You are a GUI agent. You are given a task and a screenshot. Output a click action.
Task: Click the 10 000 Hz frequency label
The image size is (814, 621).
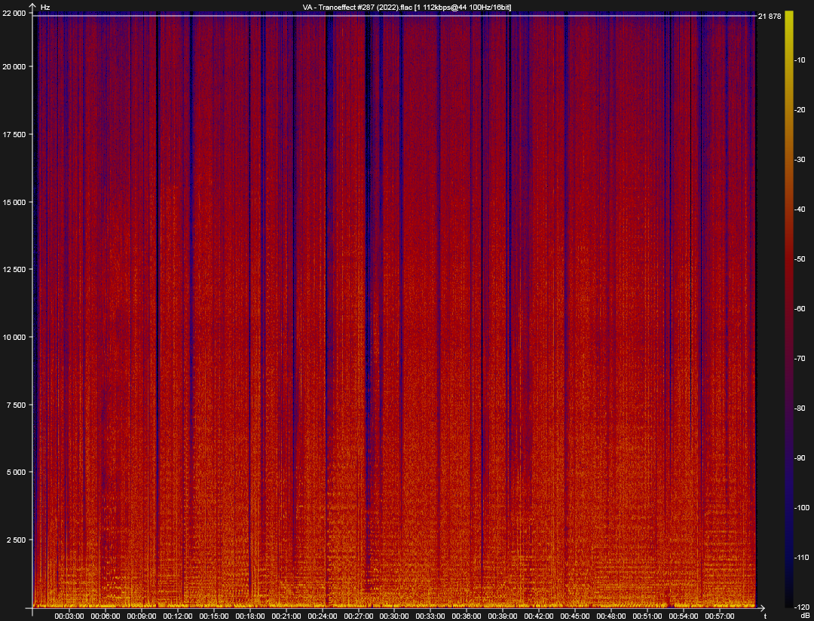[14, 337]
